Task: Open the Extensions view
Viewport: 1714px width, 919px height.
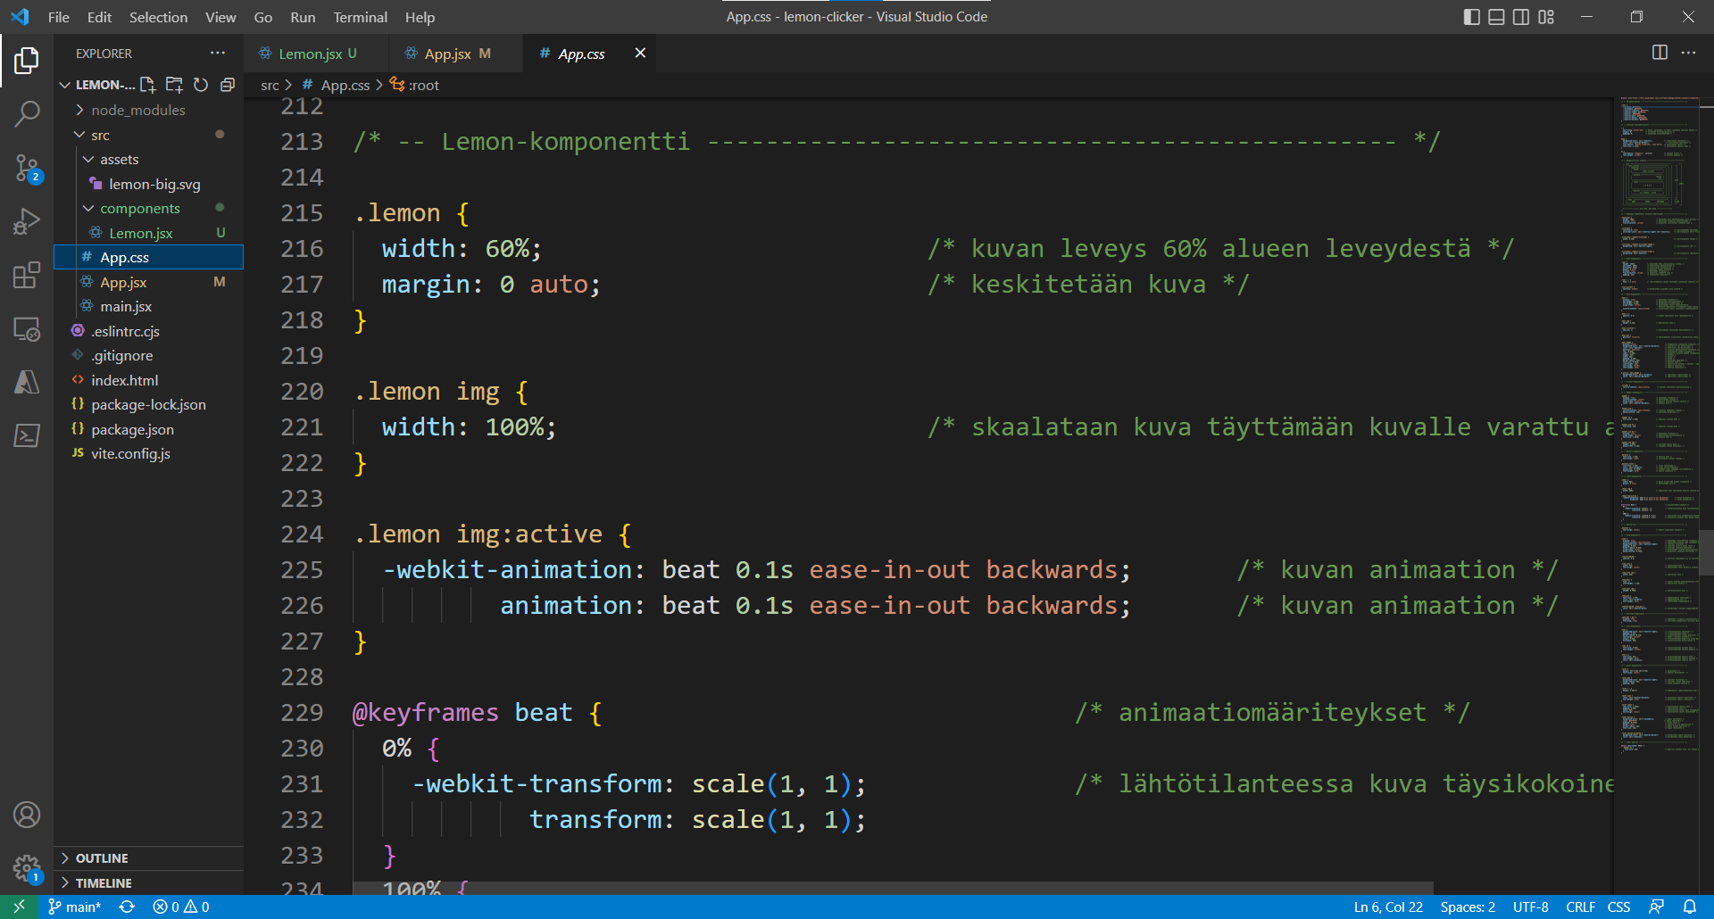Action: click(x=27, y=275)
